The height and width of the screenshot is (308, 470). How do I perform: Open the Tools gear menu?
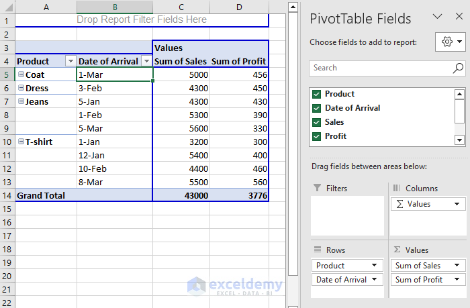[449, 42]
